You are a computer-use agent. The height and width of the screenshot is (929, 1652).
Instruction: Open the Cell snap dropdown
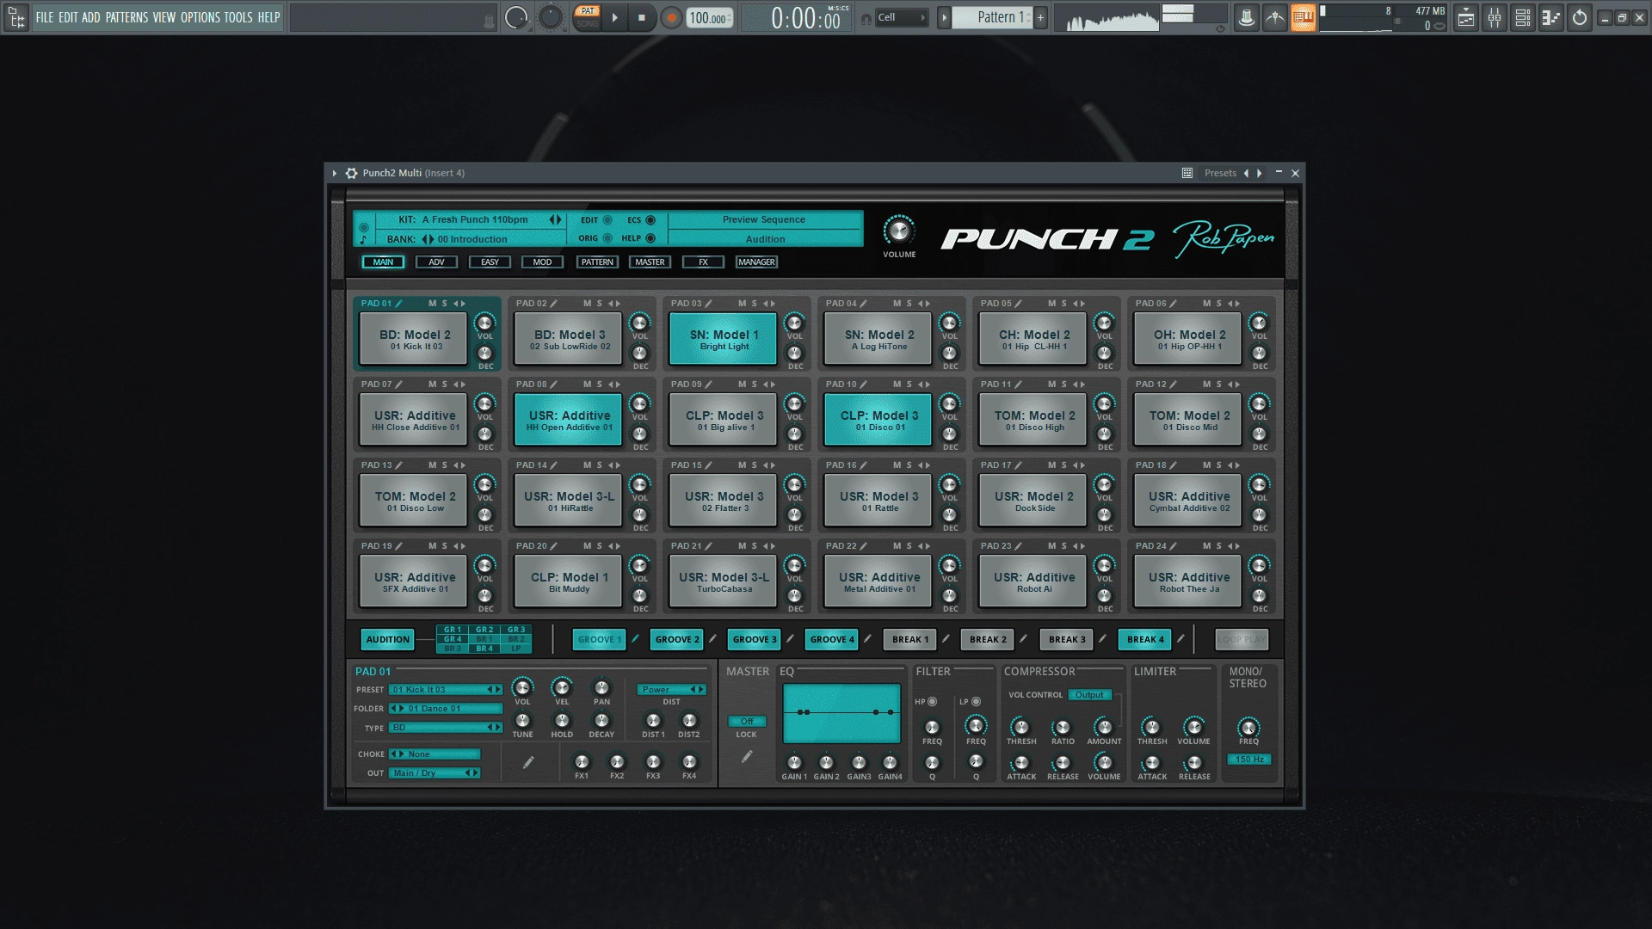tap(902, 17)
